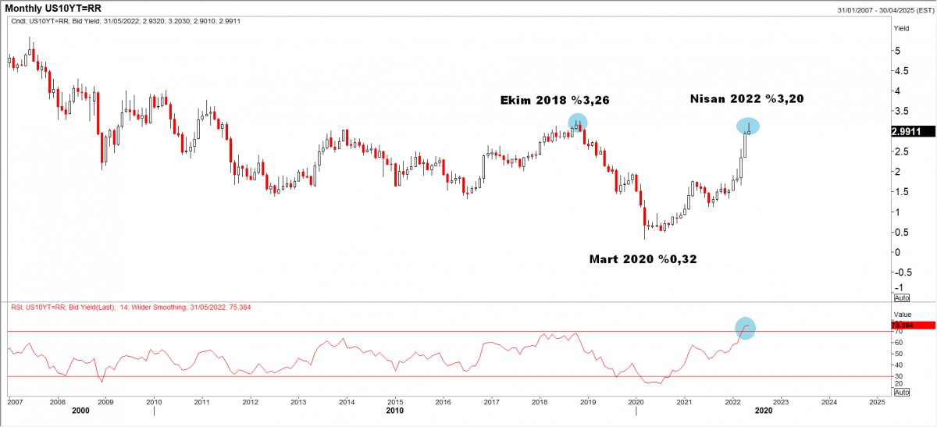
Task: Select the Monthly US10YT=RR chart title
Action: (53, 8)
